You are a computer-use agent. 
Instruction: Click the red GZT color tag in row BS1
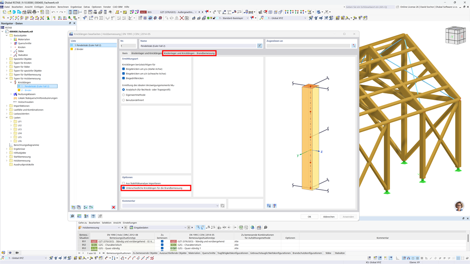pyautogui.click(x=94, y=241)
